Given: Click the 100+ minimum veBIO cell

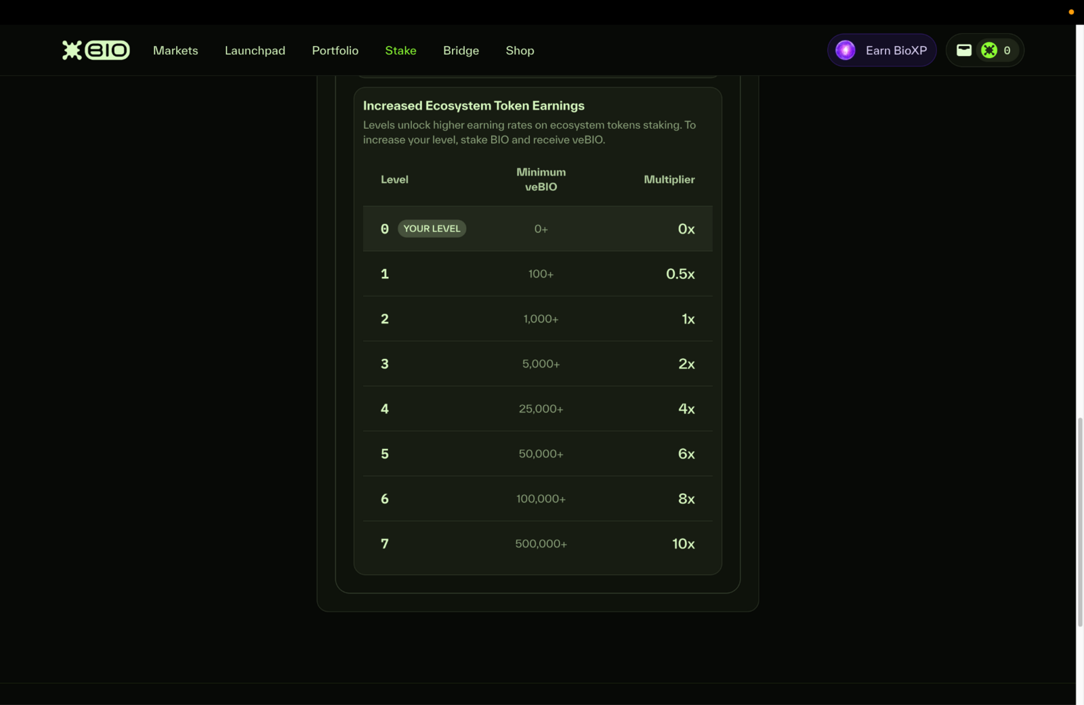Looking at the screenshot, I should click(541, 274).
